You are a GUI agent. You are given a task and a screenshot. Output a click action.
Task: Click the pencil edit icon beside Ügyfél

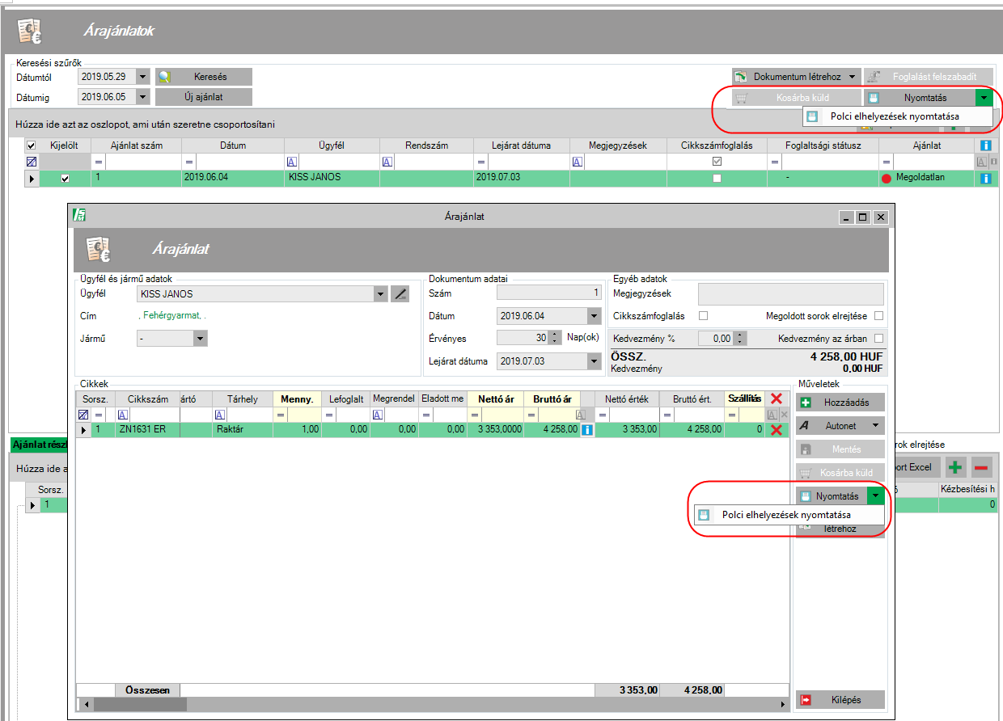pyautogui.click(x=400, y=294)
